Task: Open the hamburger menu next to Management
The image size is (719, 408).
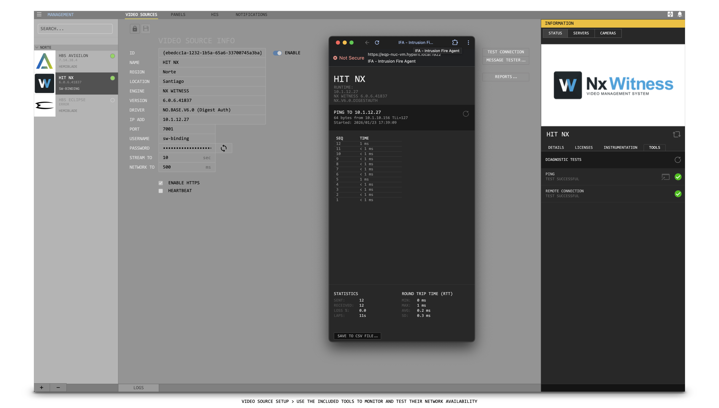Action: point(39,14)
